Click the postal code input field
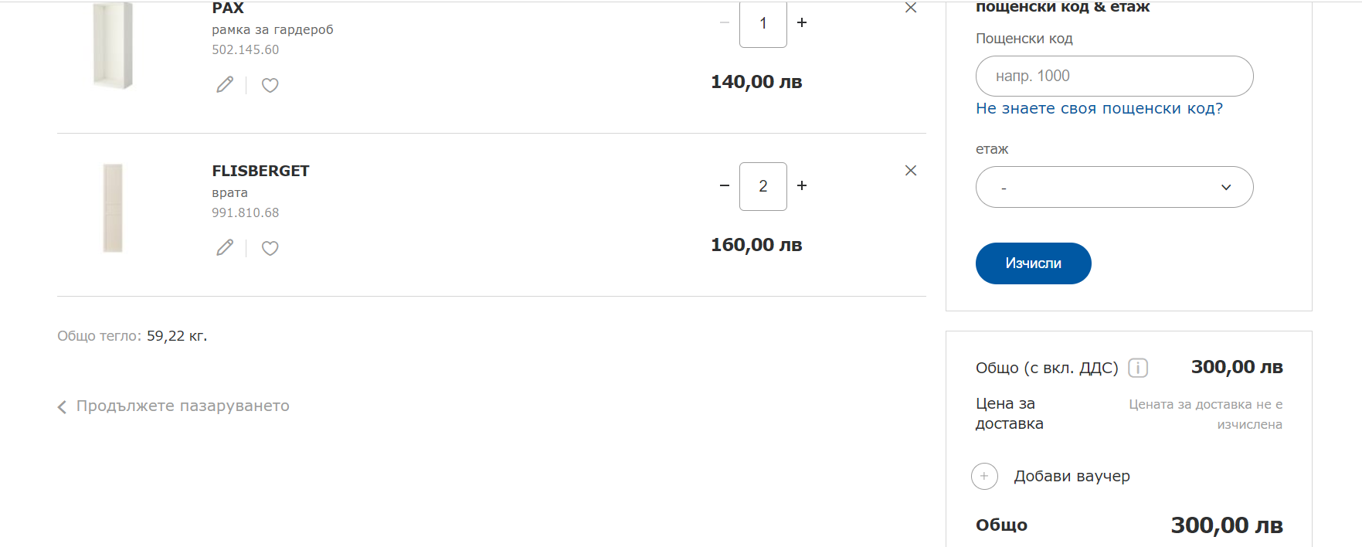Screen dimensions: 1362x547 point(1114,76)
